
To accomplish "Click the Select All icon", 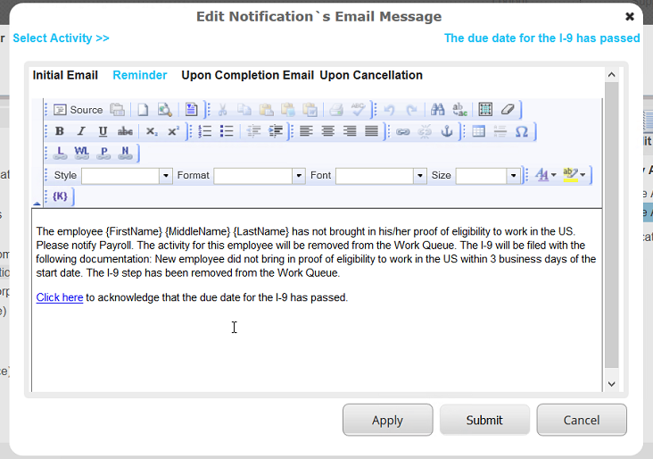I will click(x=485, y=110).
